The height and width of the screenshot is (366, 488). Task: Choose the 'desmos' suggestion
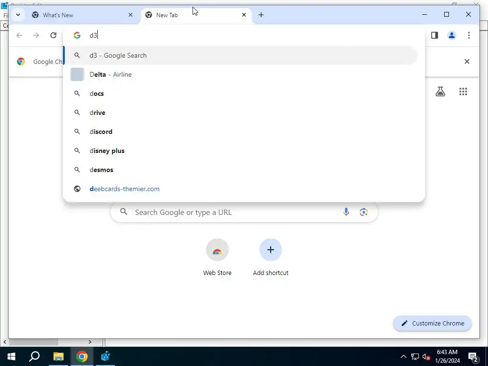pyautogui.click(x=240, y=170)
